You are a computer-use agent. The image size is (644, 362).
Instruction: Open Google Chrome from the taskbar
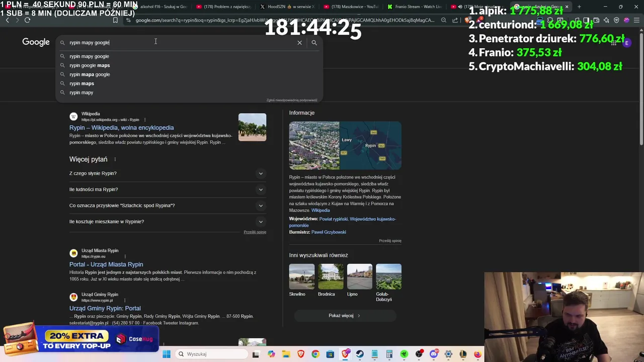point(315,354)
